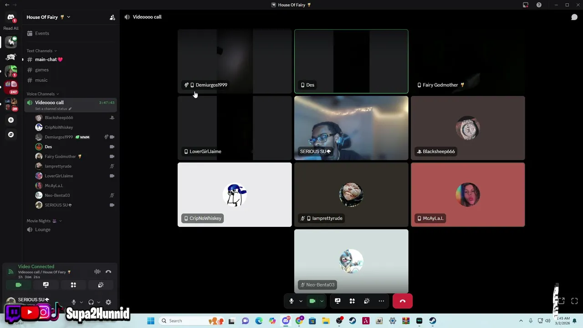Viewport: 583px width, 328px height.
Task: Collapse the Movie Nights category
Action: tap(44, 221)
